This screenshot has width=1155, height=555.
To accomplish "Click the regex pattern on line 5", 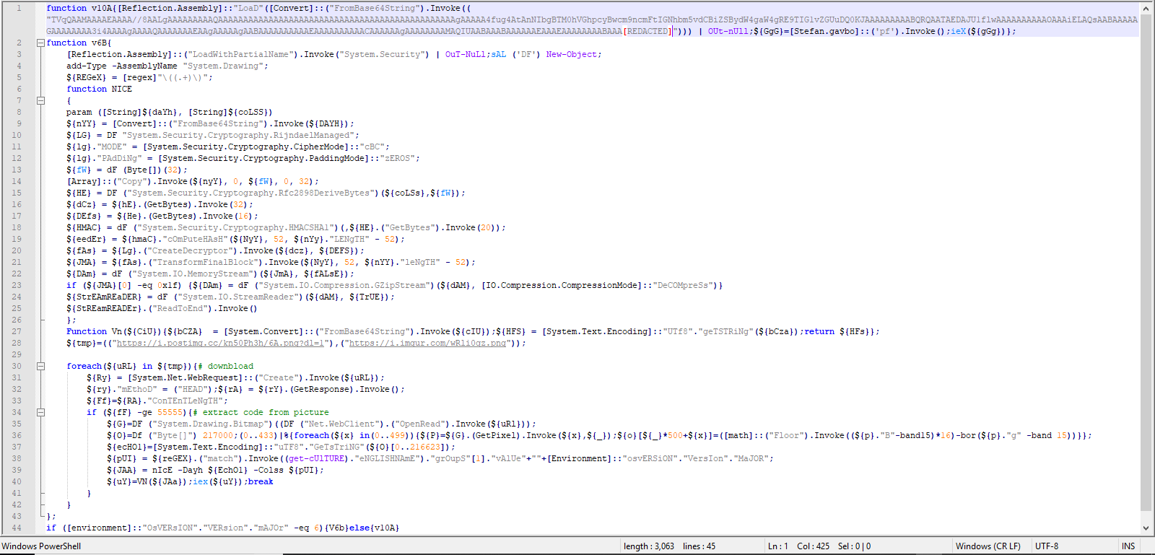I will click(183, 77).
